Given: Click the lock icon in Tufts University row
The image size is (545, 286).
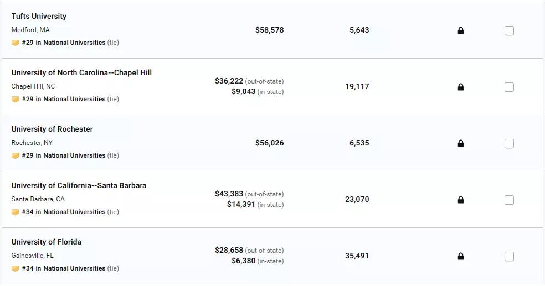Looking at the screenshot, I should coord(461,30).
